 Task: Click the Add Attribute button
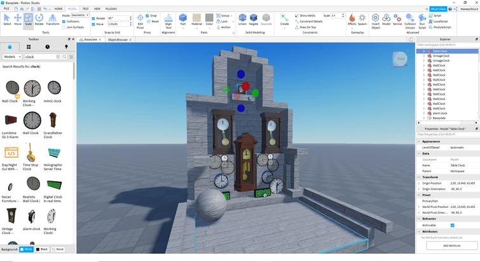click(x=451, y=245)
